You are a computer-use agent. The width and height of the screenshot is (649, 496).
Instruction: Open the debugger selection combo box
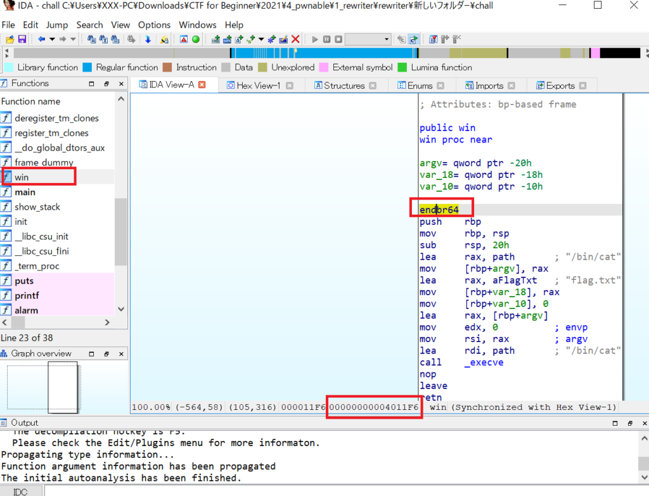point(368,39)
